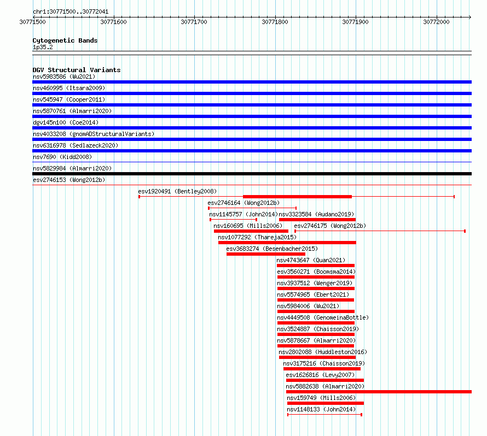487x436 pixels.
Task: Click the thin blue line under nsv7690
Action: pyautogui.click(x=252, y=162)
